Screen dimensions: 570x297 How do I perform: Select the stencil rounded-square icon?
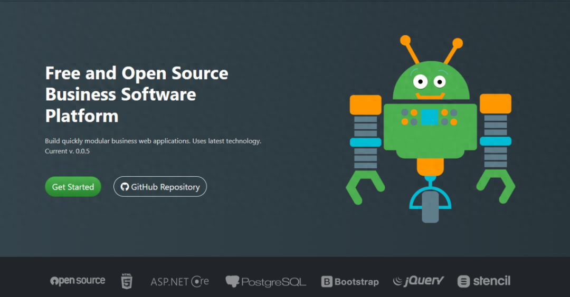[463, 281]
